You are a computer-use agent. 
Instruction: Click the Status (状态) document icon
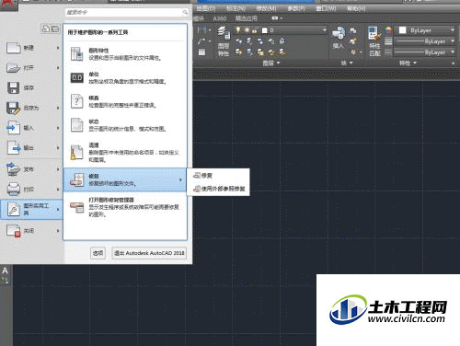pyautogui.click(x=76, y=125)
